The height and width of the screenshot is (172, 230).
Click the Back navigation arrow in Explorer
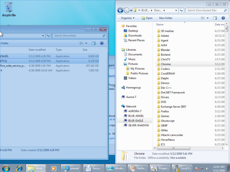pos(121,11)
